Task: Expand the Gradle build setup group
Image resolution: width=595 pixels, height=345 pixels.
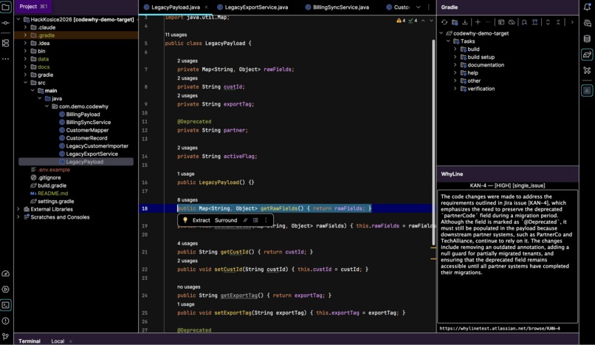Action: pyautogui.click(x=455, y=57)
